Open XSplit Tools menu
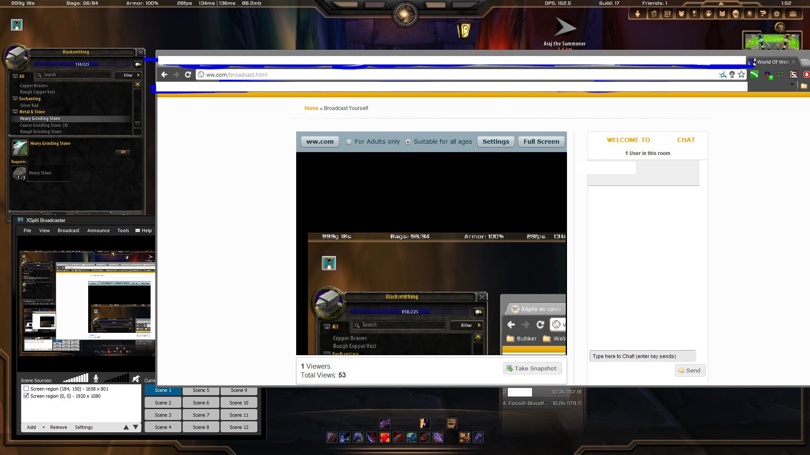Screen dimensions: 810x455 point(123,230)
